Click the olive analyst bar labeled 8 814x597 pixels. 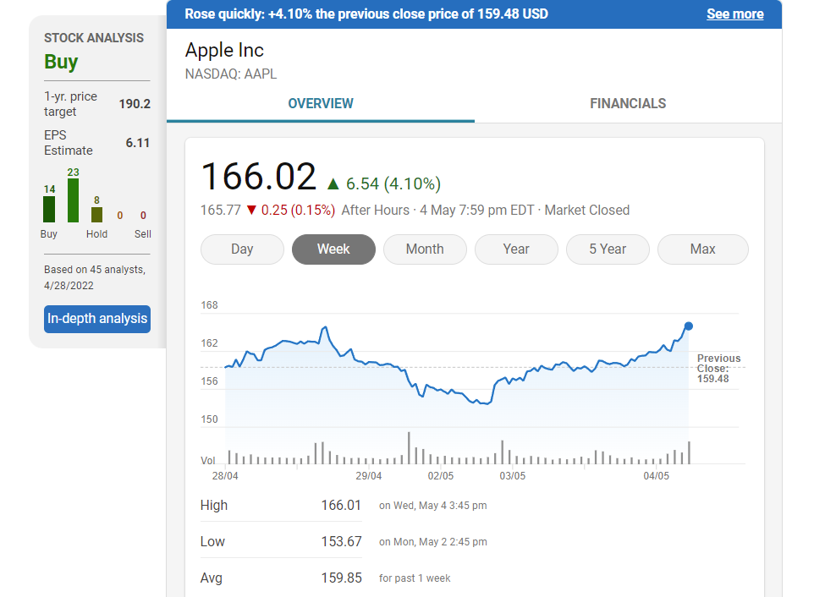(96, 215)
